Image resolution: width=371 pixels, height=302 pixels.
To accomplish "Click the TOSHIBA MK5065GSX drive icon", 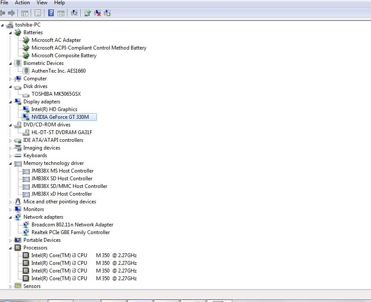I will pos(26,95).
